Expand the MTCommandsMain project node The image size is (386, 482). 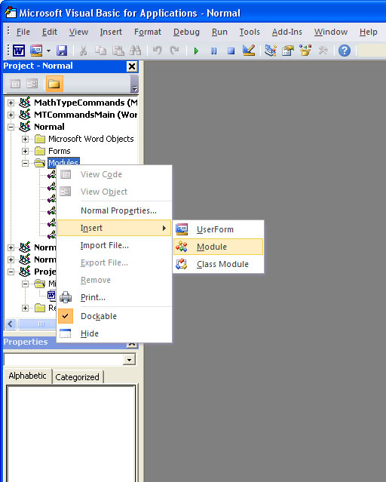[11, 115]
